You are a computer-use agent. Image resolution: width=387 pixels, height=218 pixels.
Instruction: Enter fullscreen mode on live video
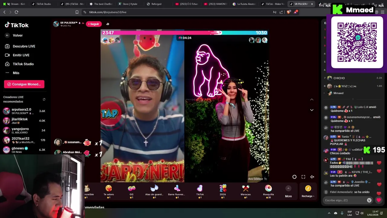click(303, 177)
